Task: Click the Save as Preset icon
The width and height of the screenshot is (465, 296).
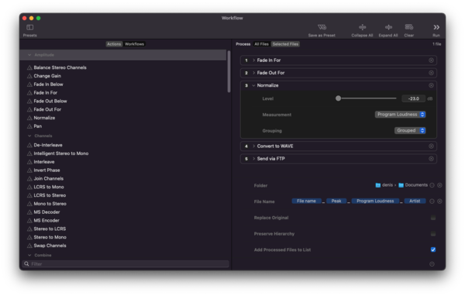Action: [322, 27]
